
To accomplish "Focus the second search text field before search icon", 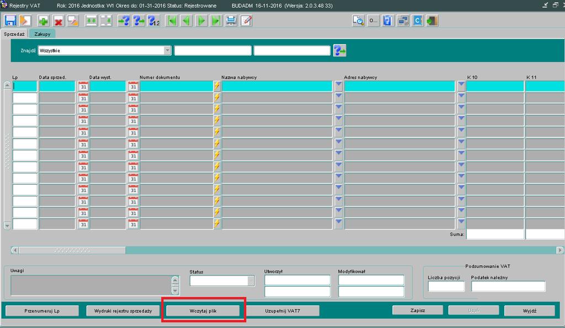I will tap(292, 50).
